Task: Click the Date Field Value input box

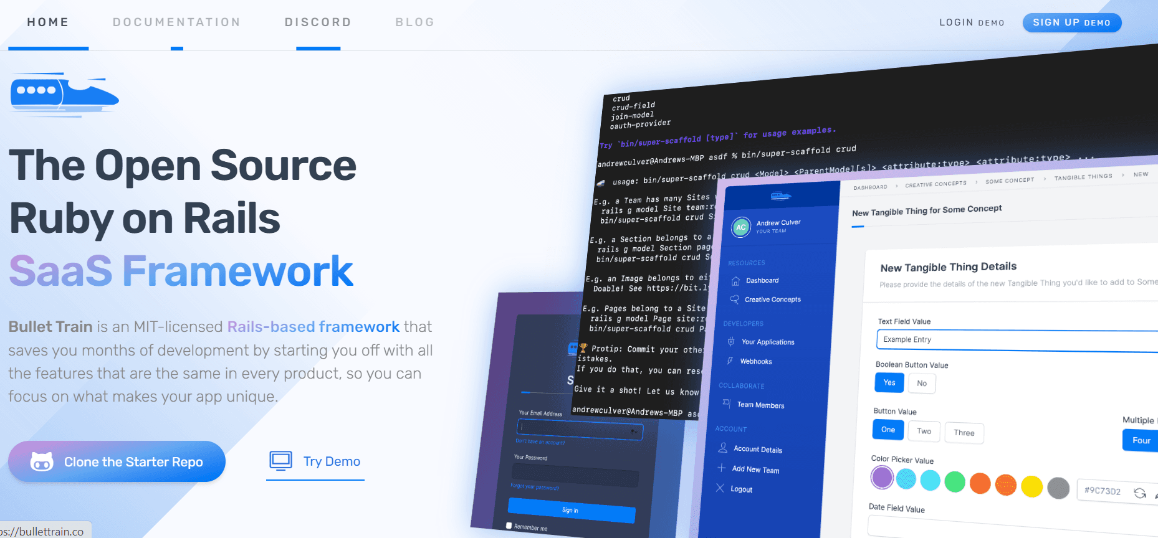Action: (1013, 527)
